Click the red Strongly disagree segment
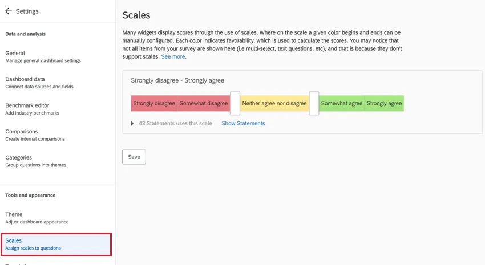485x265 pixels. 154,103
